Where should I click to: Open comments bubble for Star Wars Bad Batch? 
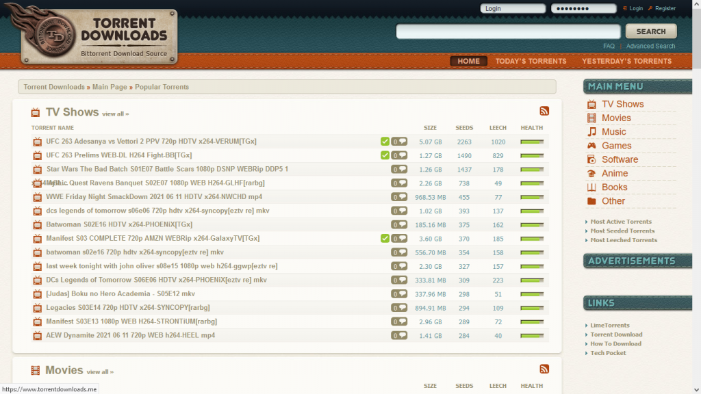coord(399,170)
